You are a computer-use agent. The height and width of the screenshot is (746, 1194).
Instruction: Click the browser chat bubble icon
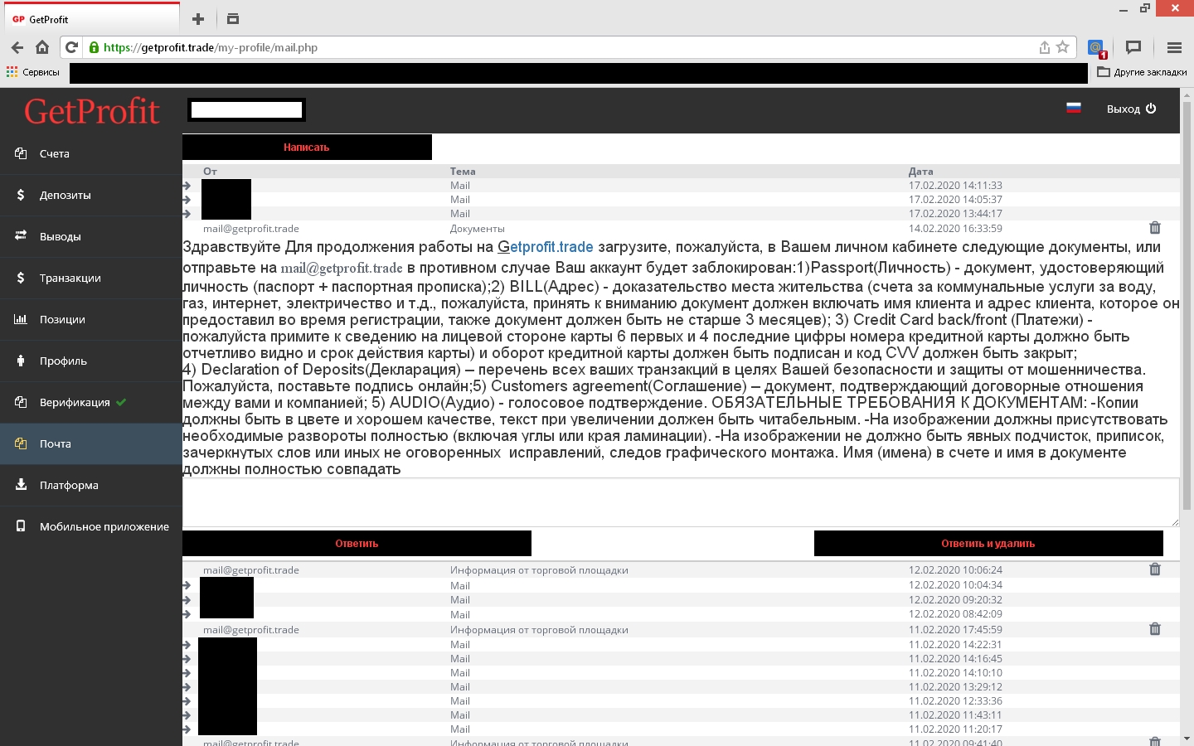point(1133,47)
